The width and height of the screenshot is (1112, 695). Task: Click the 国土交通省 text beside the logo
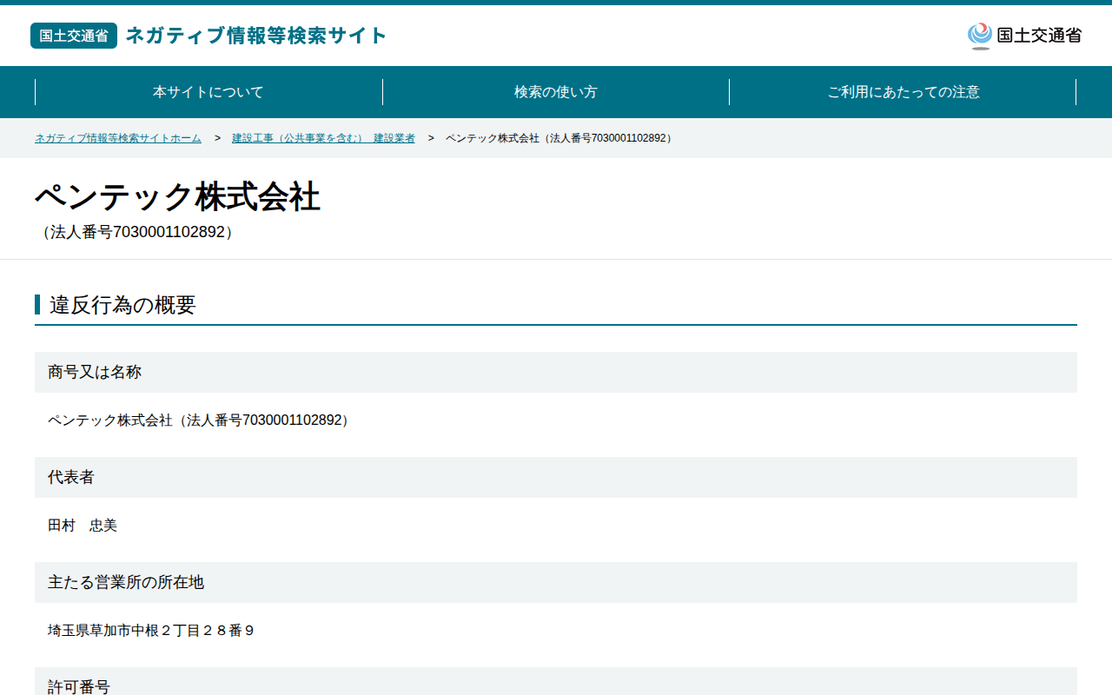1039,36
